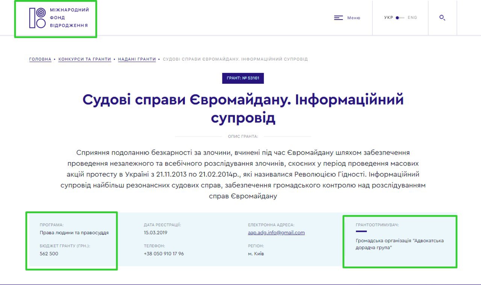Click phone number +38 050 910 17 96
Viewport: 481px width, 285px height.
pyautogui.click(x=164, y=254)
